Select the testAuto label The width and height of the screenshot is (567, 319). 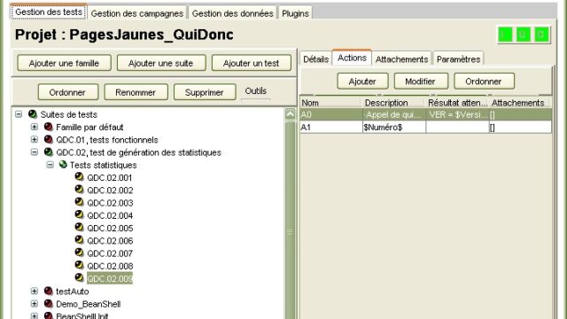click(x=73, y=292)
